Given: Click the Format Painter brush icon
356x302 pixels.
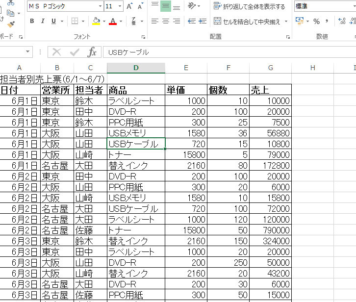Looking at the screenshot, I should (10, 23).
